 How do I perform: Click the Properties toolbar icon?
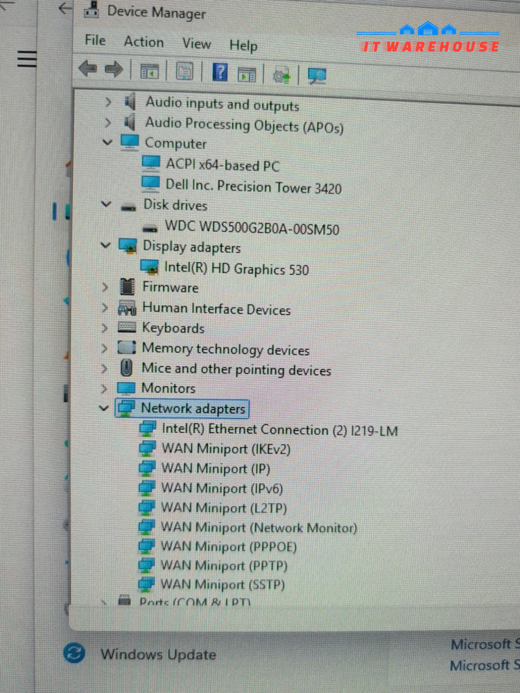click(184, 71)
